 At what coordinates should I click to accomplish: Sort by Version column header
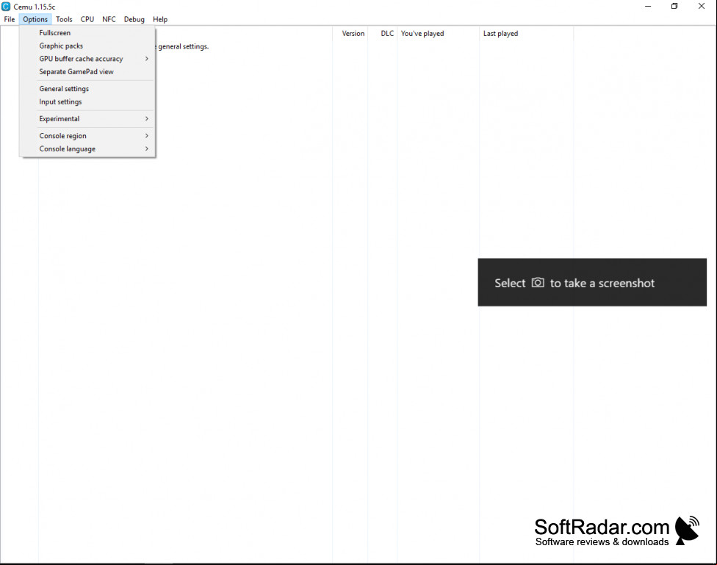pos(350,33)
